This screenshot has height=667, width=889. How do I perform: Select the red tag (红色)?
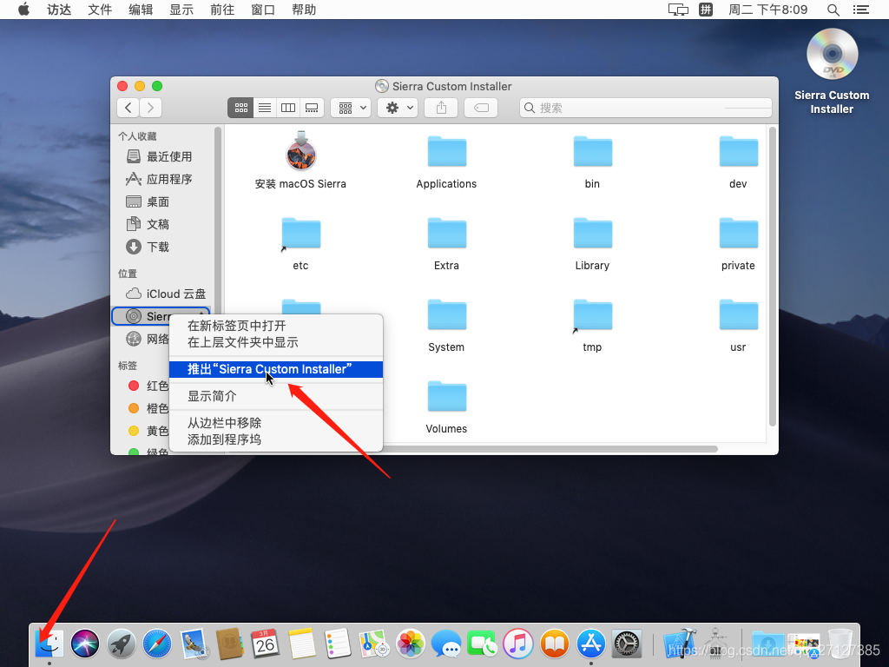(148, 386)
